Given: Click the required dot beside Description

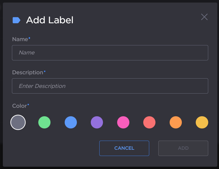Looking at the screenshot, I should coord(45,71).
